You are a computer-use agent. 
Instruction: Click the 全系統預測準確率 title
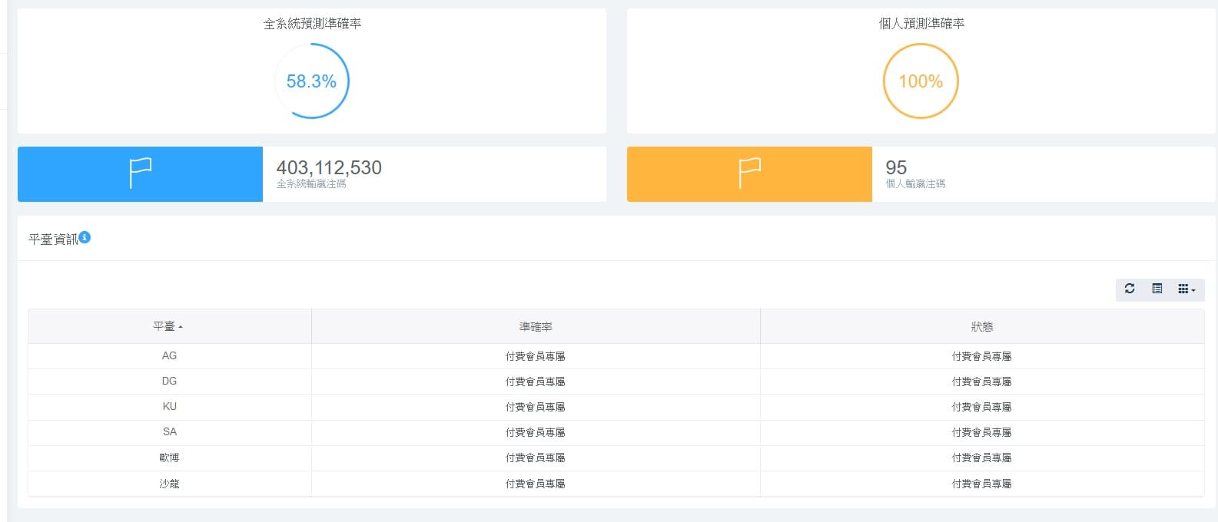pyautogui.click(x=312, y=24)
